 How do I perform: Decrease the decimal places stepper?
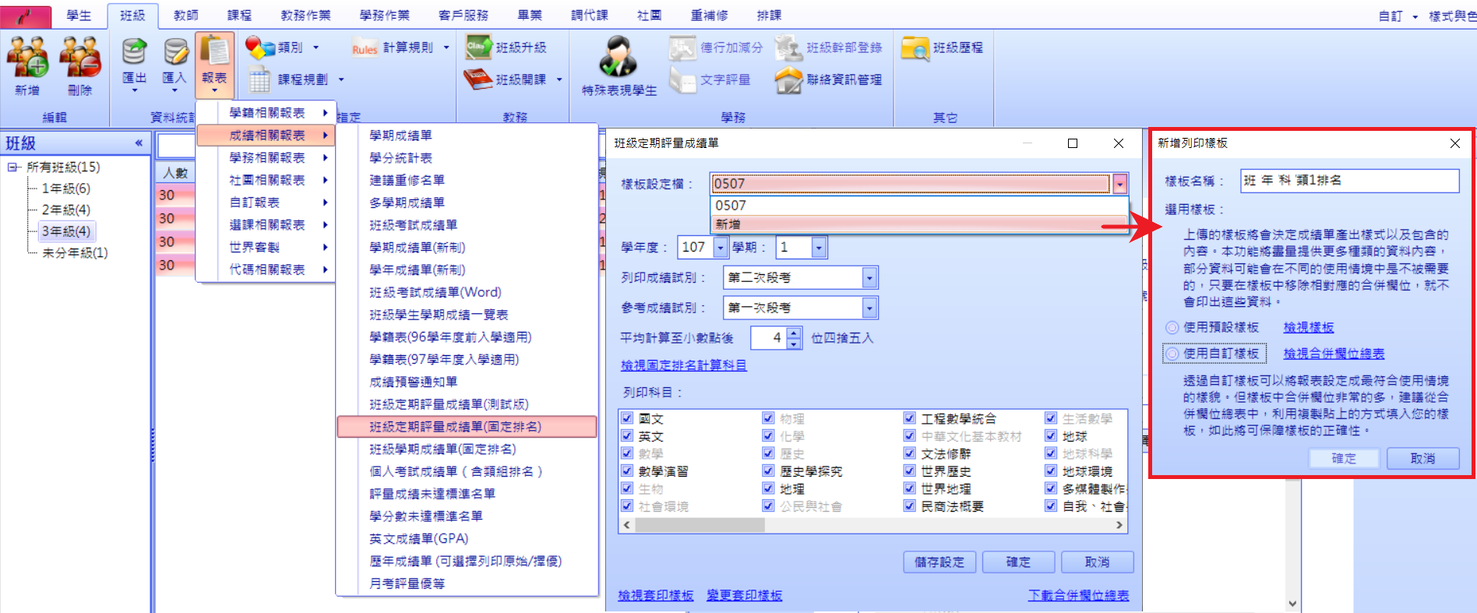(794, 343)
